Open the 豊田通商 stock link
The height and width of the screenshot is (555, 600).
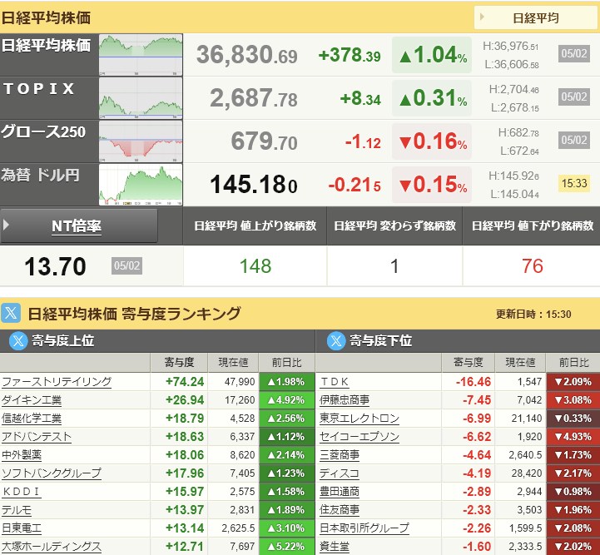click(x=340, y=492)
